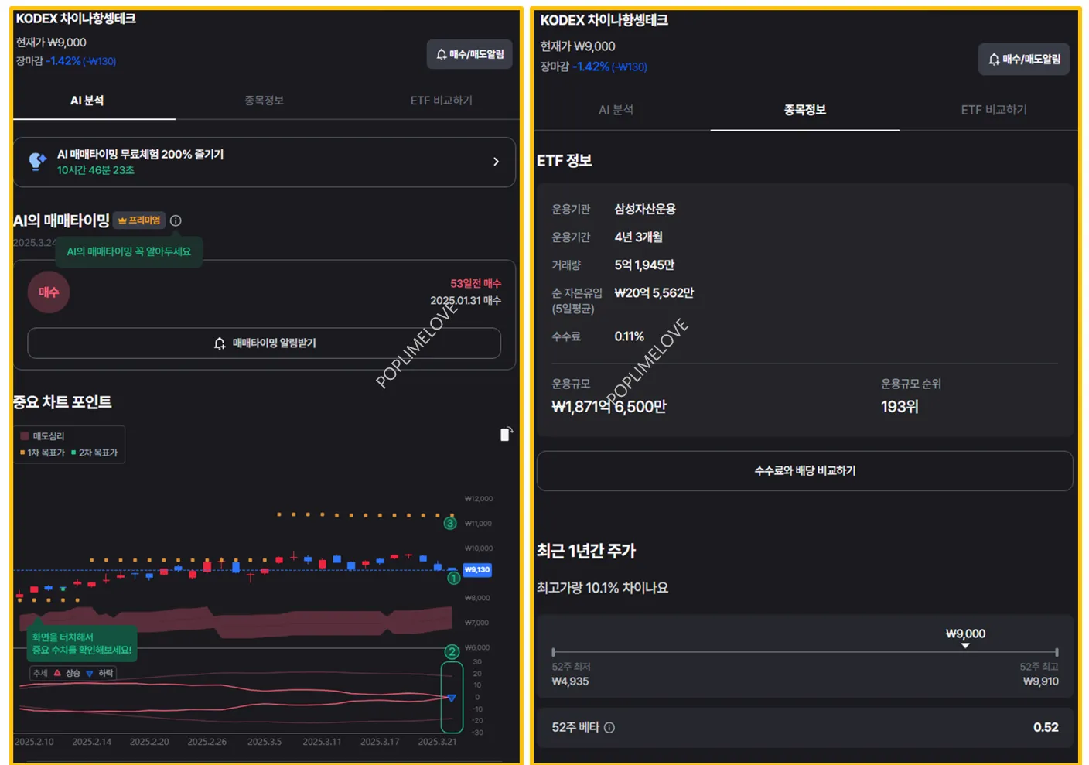Click the blue ₩9,130 price tag on chart

pyautogui.click(x=477, y=569)
